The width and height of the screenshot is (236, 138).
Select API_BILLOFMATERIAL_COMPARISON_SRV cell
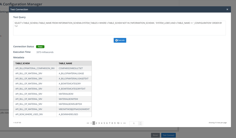35,68
